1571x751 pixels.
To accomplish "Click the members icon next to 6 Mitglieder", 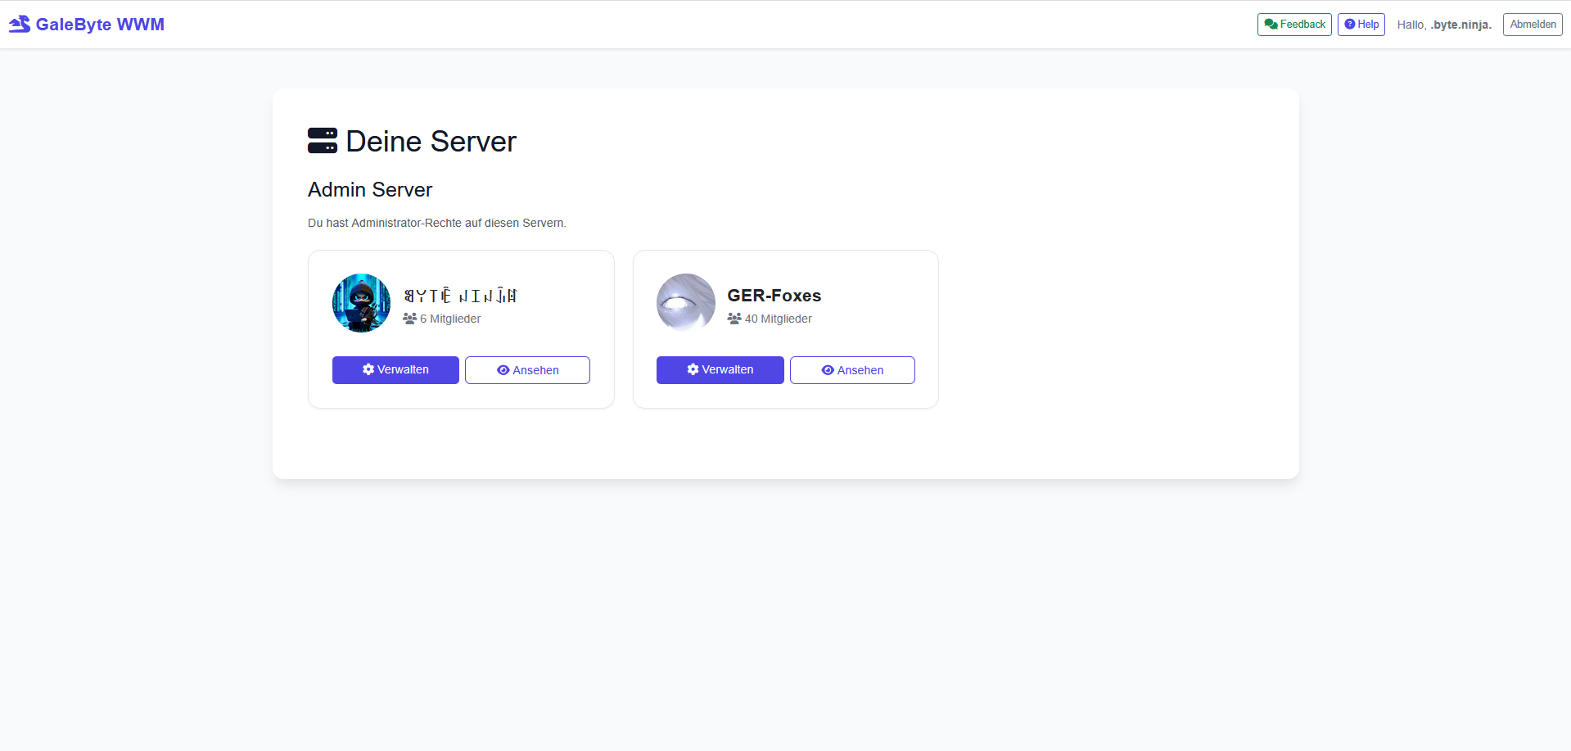I will (409, 319).
